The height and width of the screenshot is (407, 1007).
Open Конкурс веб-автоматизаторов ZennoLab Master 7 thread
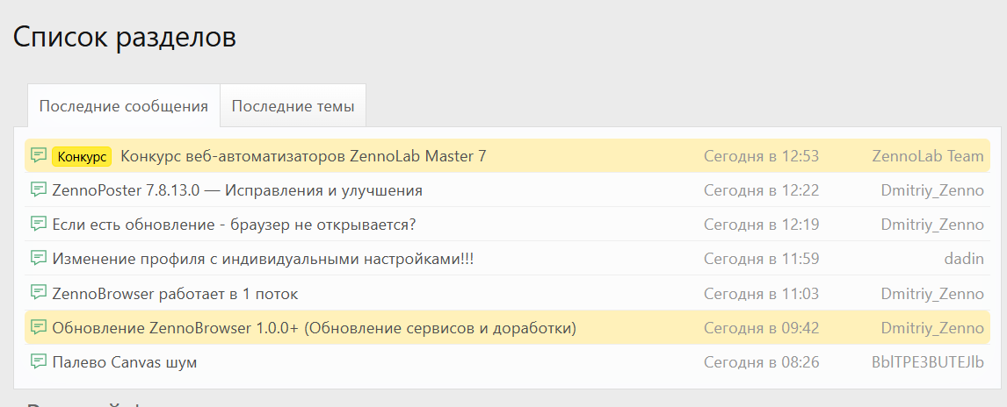pyautogui.click(x=303, y=156)
